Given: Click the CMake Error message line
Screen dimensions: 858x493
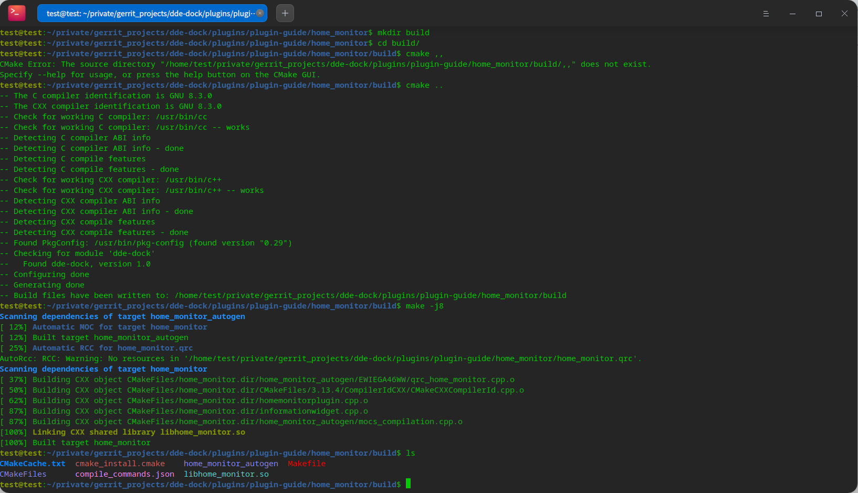Looking at the screenshot, I should tap(325, 64).
